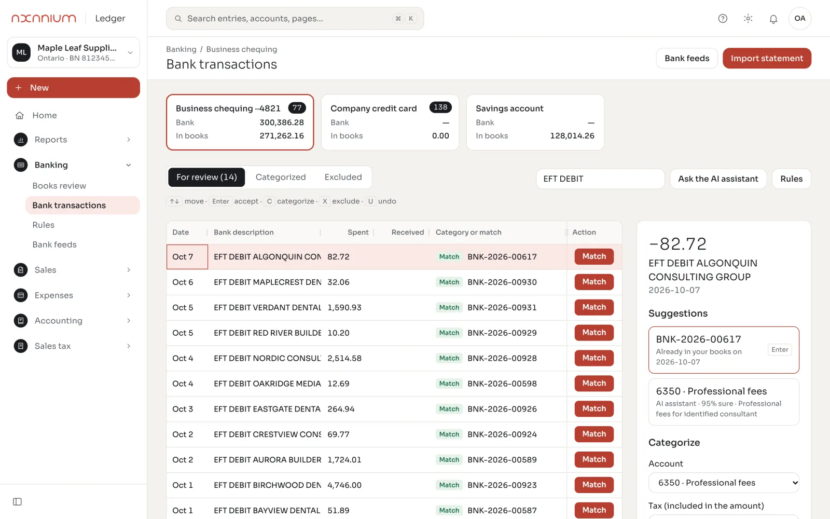830x519 pixels.
Task: Click the ML company avatar
Action: click(21, 52)
